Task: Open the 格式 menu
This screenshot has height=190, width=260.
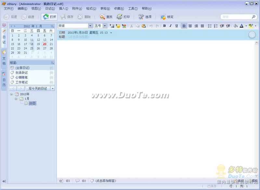Action: [91, 9]
